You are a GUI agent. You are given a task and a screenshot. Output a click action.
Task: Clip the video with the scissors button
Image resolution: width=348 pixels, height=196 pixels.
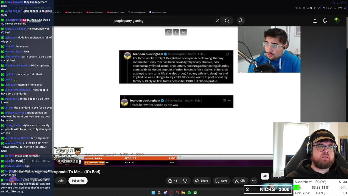(x=240, y=181)
